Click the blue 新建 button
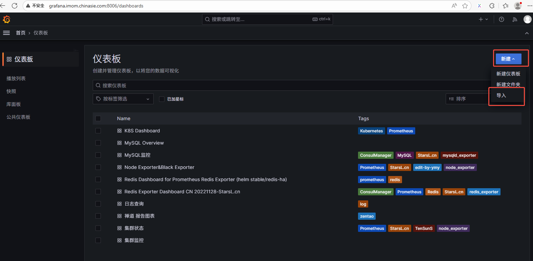The image size is (533, 261). pyautogui.click(x=508, y=59)
